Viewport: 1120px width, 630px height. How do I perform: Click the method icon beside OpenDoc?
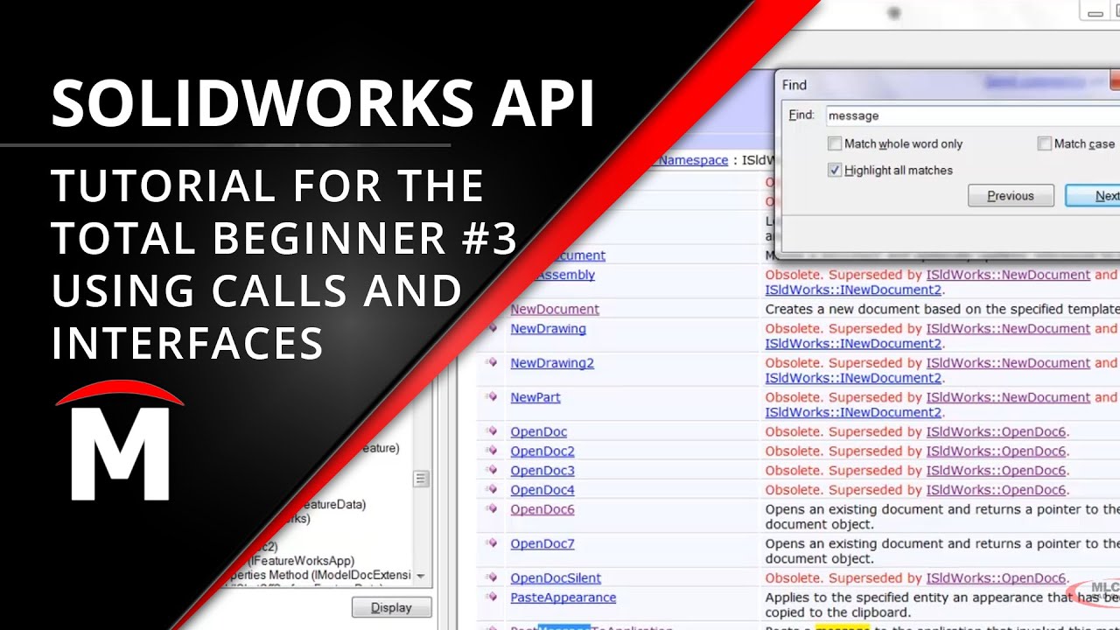pyautogui.click(x=491, y=431)
